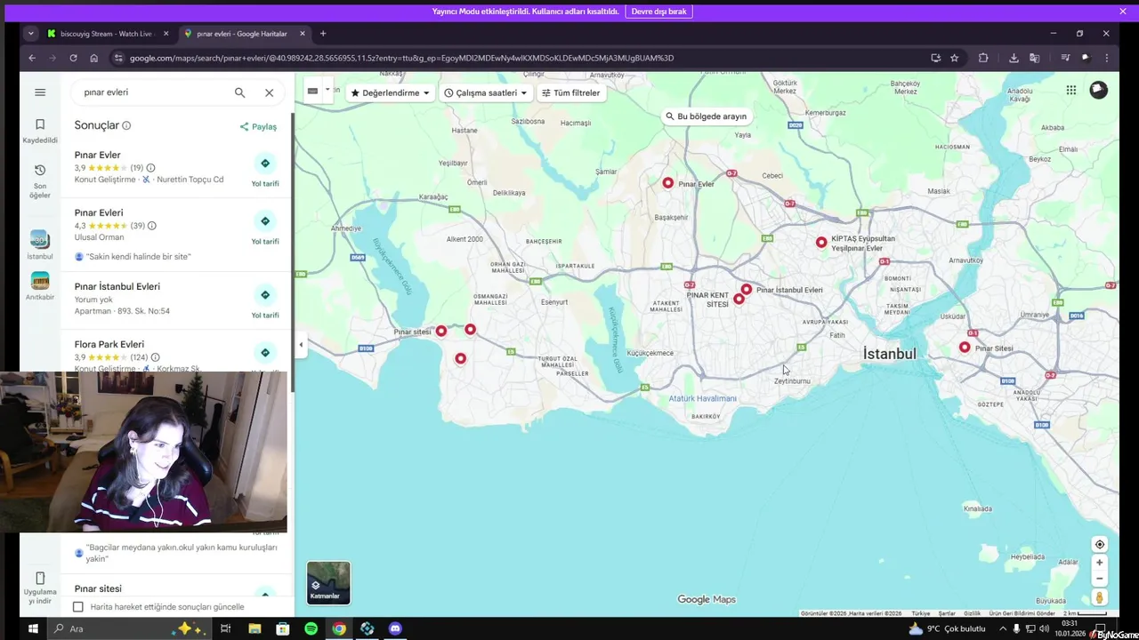
Task: Open browser downloads
Action: (1014, 58)
